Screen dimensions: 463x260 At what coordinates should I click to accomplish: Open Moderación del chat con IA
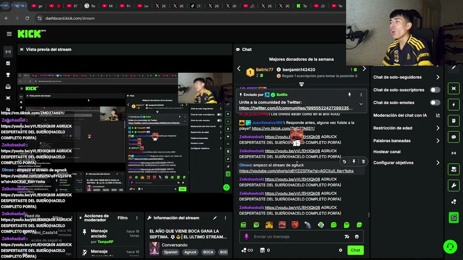(406, 115)
